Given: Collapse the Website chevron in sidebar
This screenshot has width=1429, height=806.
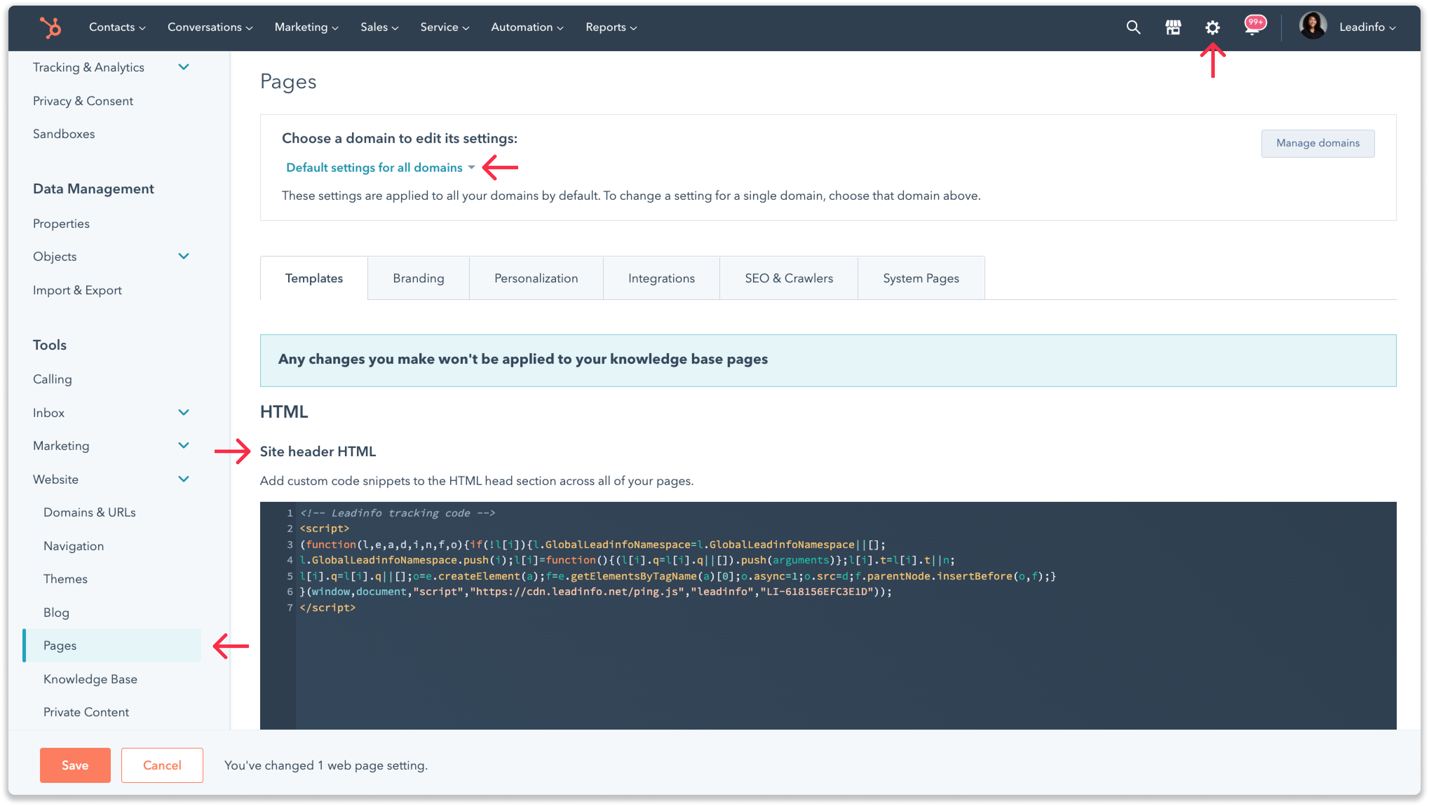Looking at the screenshot, I should click(183, 479).
